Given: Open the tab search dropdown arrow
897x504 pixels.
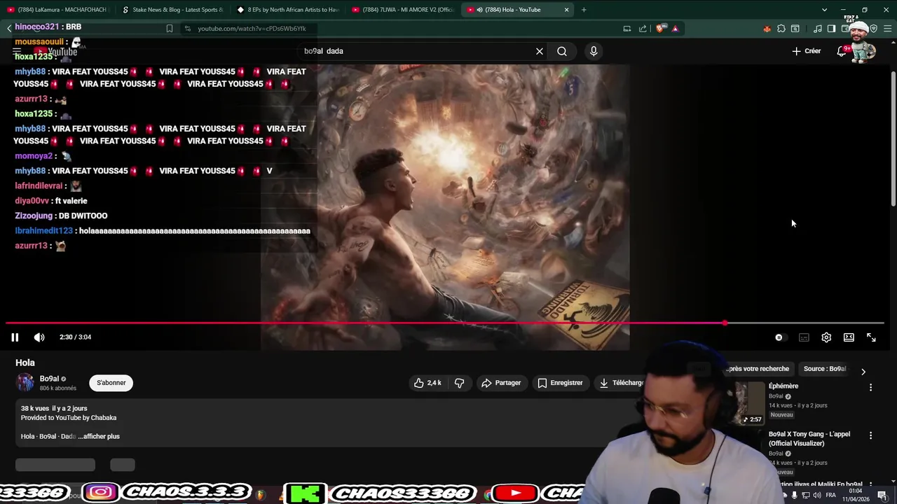Looking at the screenshot, I should tap(824, 10).
